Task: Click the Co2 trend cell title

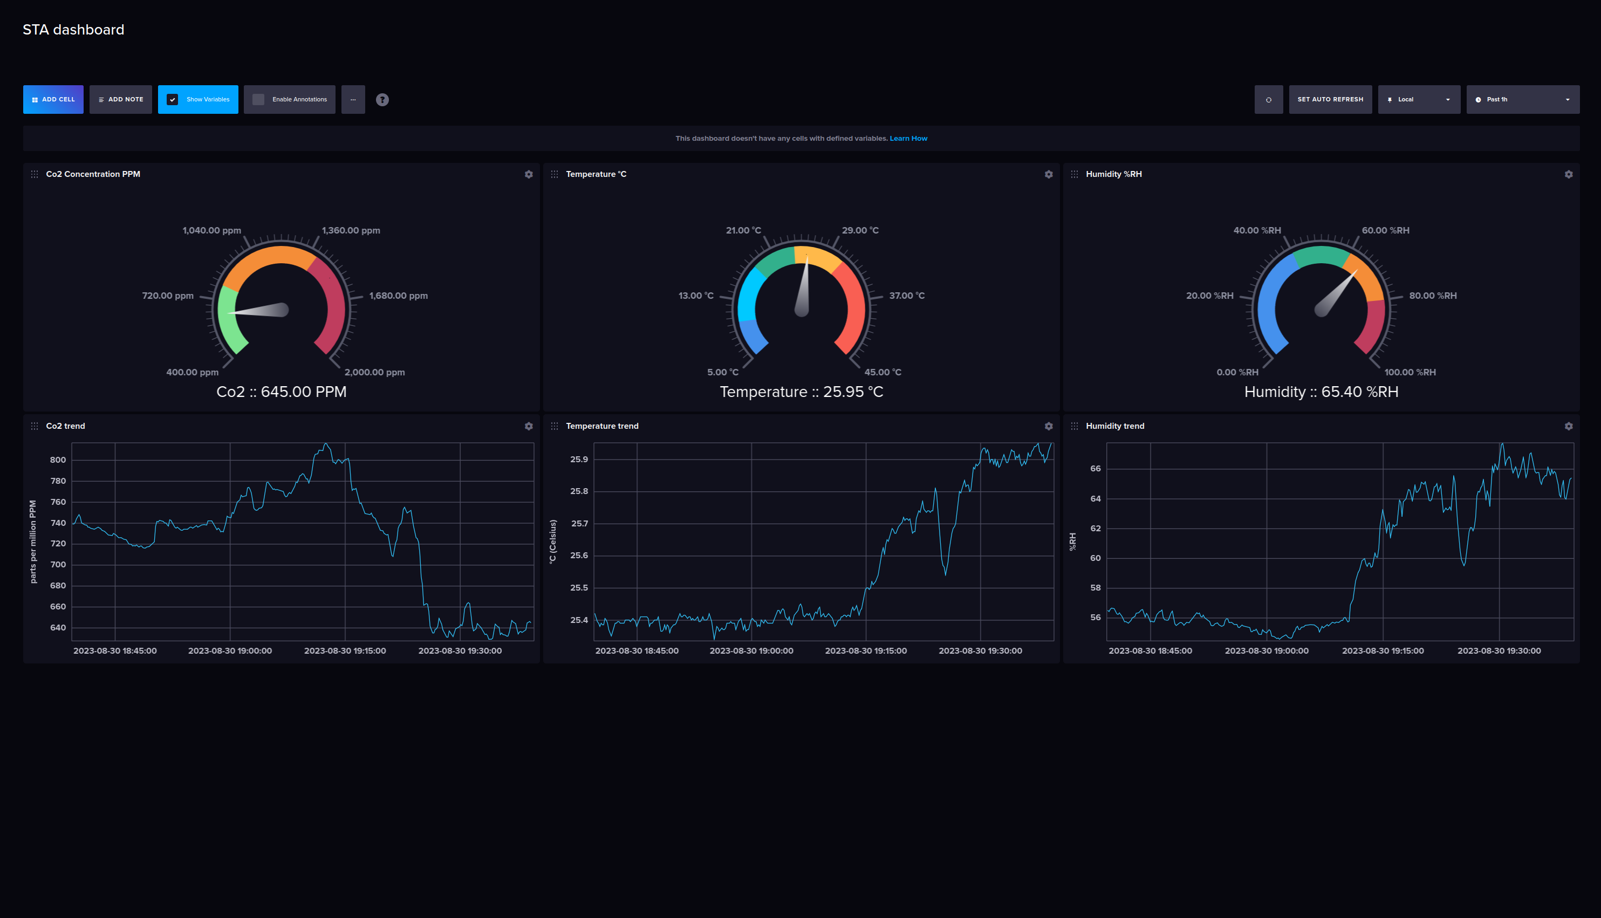Action: coord(66,426)
